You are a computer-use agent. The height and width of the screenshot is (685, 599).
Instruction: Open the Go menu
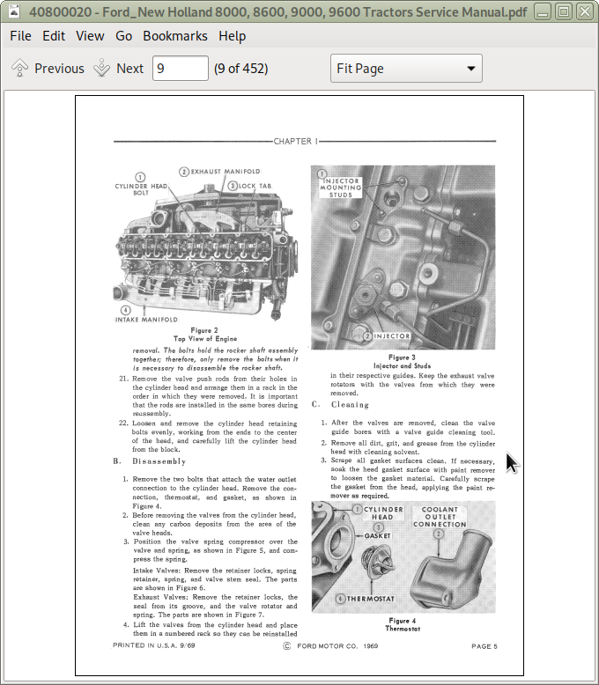123,36
